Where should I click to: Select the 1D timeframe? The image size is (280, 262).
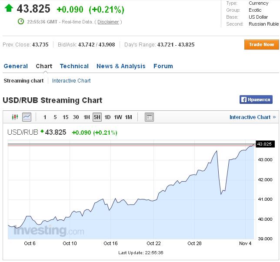coord(107,117)
